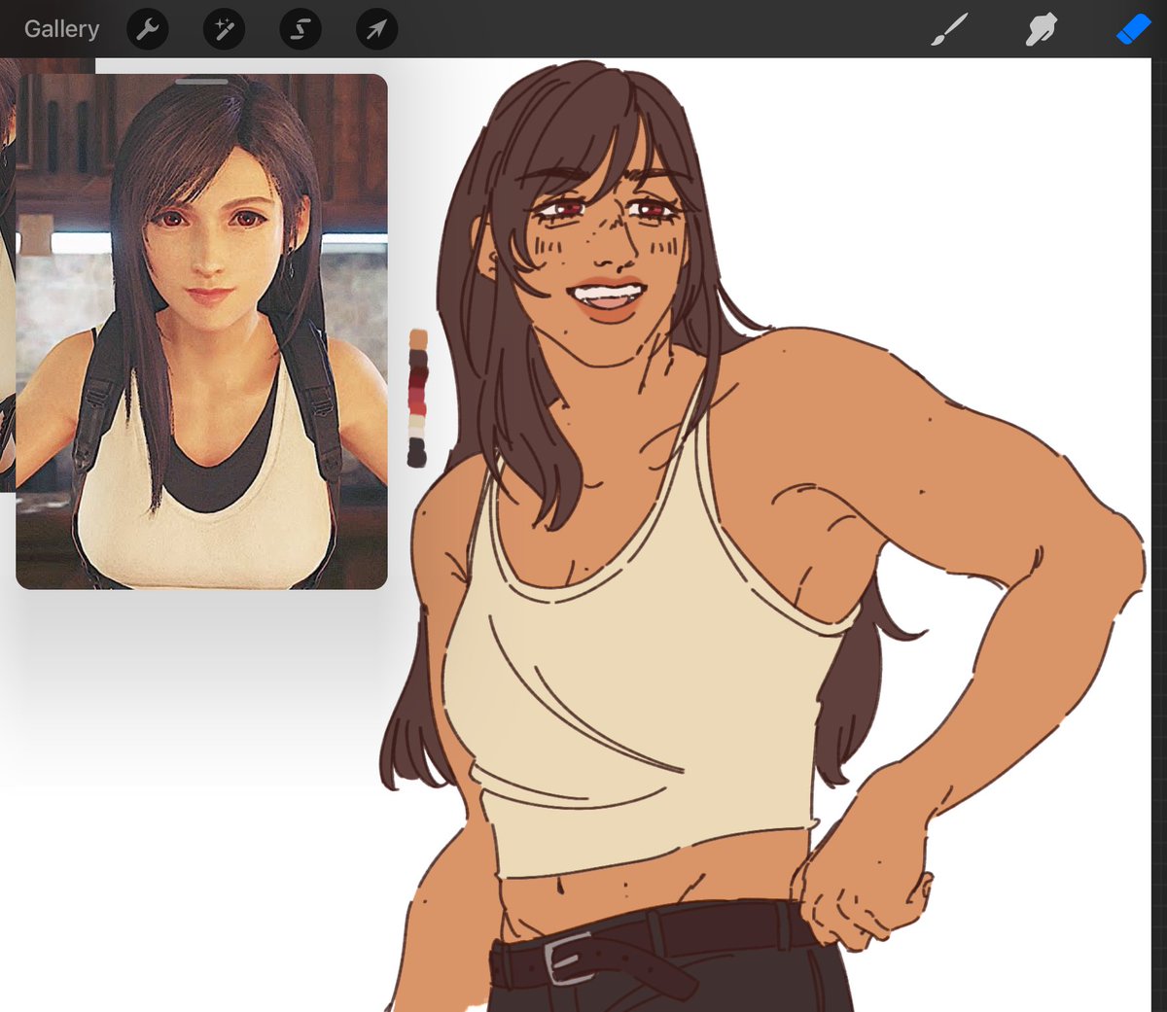
Task: Select the Brush tool
Action: click(x=948, y=29)
